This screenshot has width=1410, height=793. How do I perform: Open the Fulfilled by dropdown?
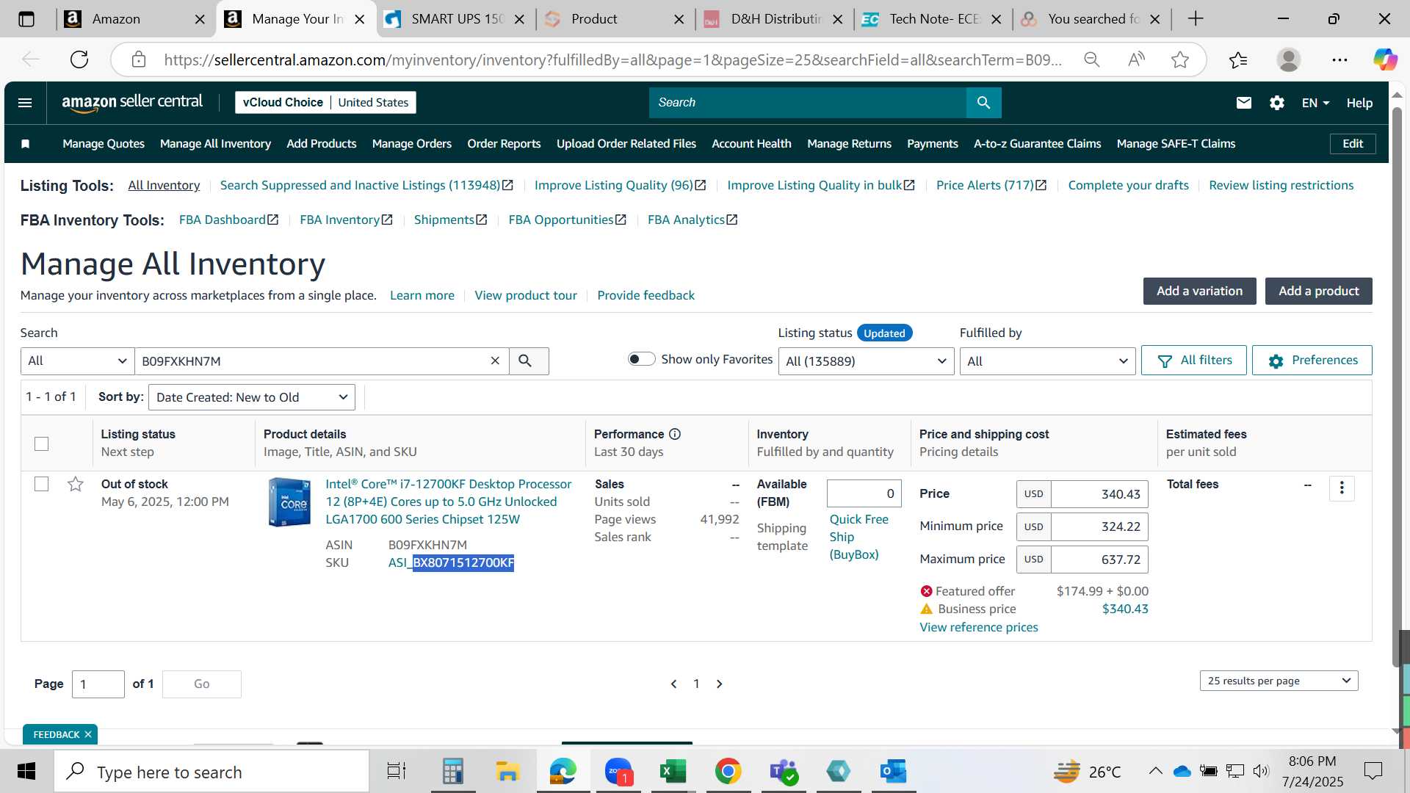1047,361
